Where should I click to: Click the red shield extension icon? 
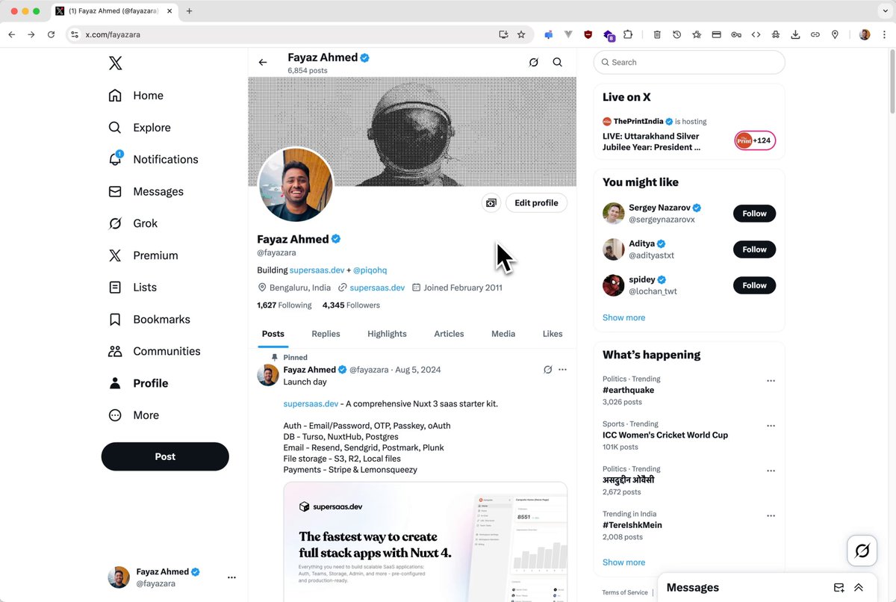588,34
